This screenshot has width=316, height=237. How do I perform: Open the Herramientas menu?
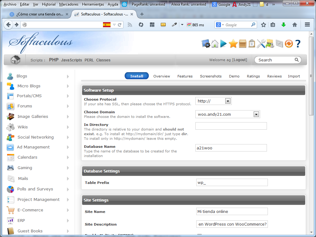[93, 4]
